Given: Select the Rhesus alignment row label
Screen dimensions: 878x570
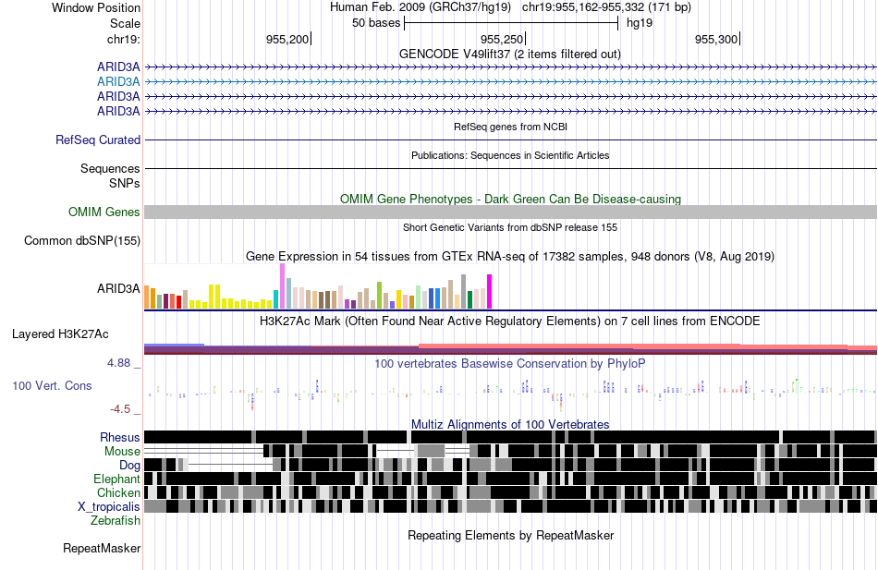Looking at the screenshot, I should pos(120,437).
